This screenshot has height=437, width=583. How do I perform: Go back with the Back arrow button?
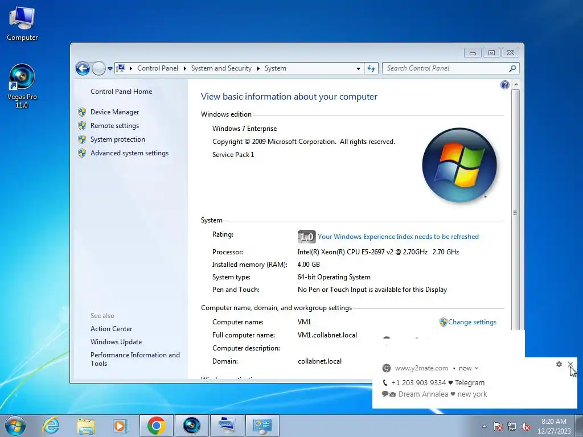(x=83, y=68)
